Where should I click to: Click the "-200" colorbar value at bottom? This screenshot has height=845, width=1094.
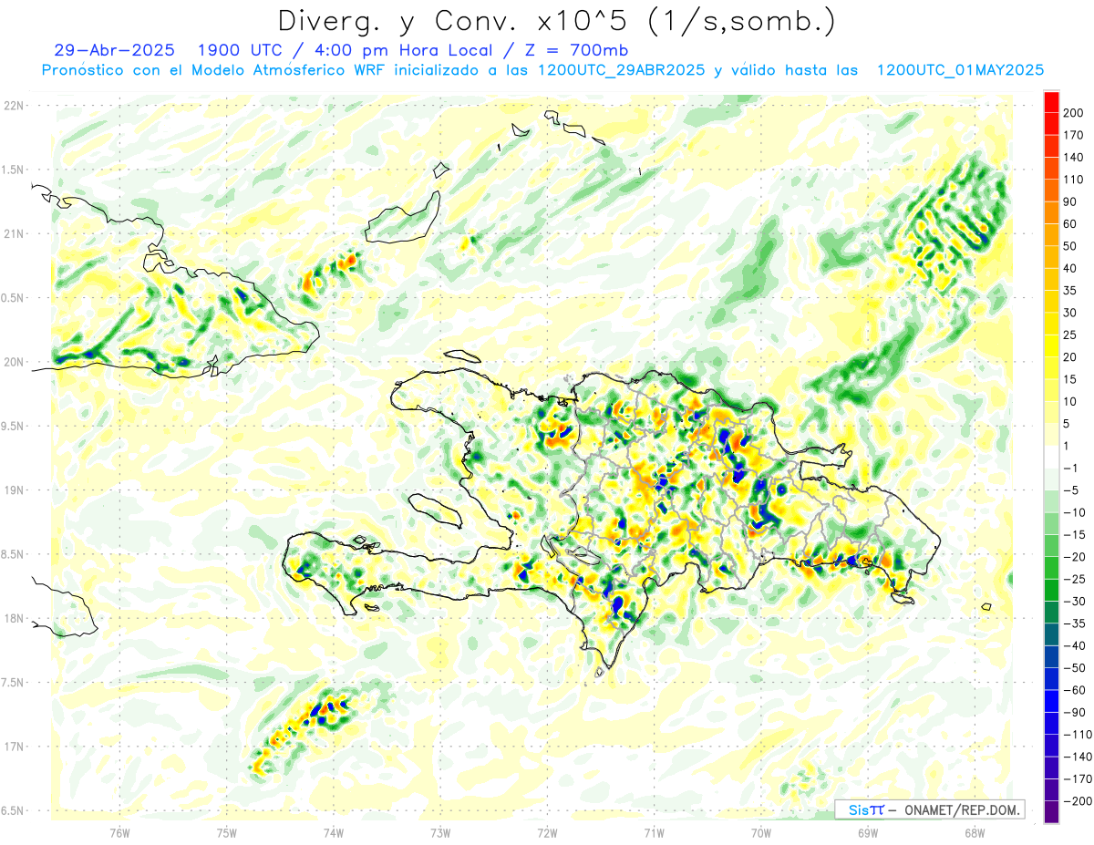1077,801
